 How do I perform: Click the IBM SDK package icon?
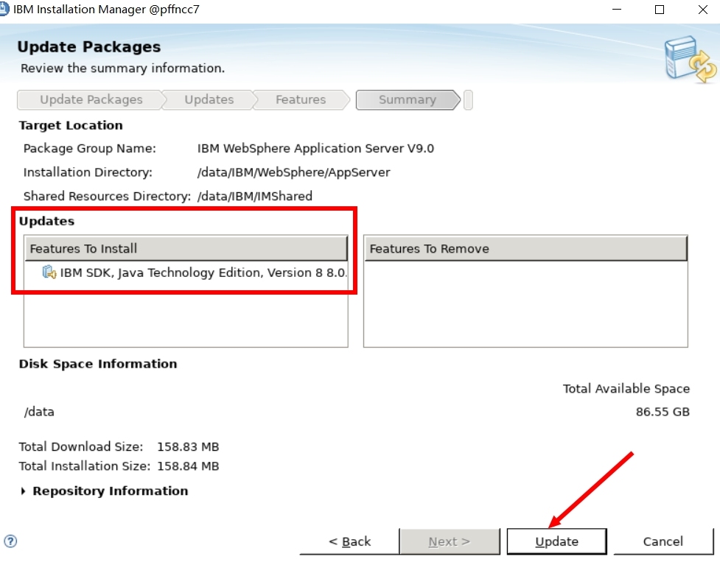(x=49, y=273)
